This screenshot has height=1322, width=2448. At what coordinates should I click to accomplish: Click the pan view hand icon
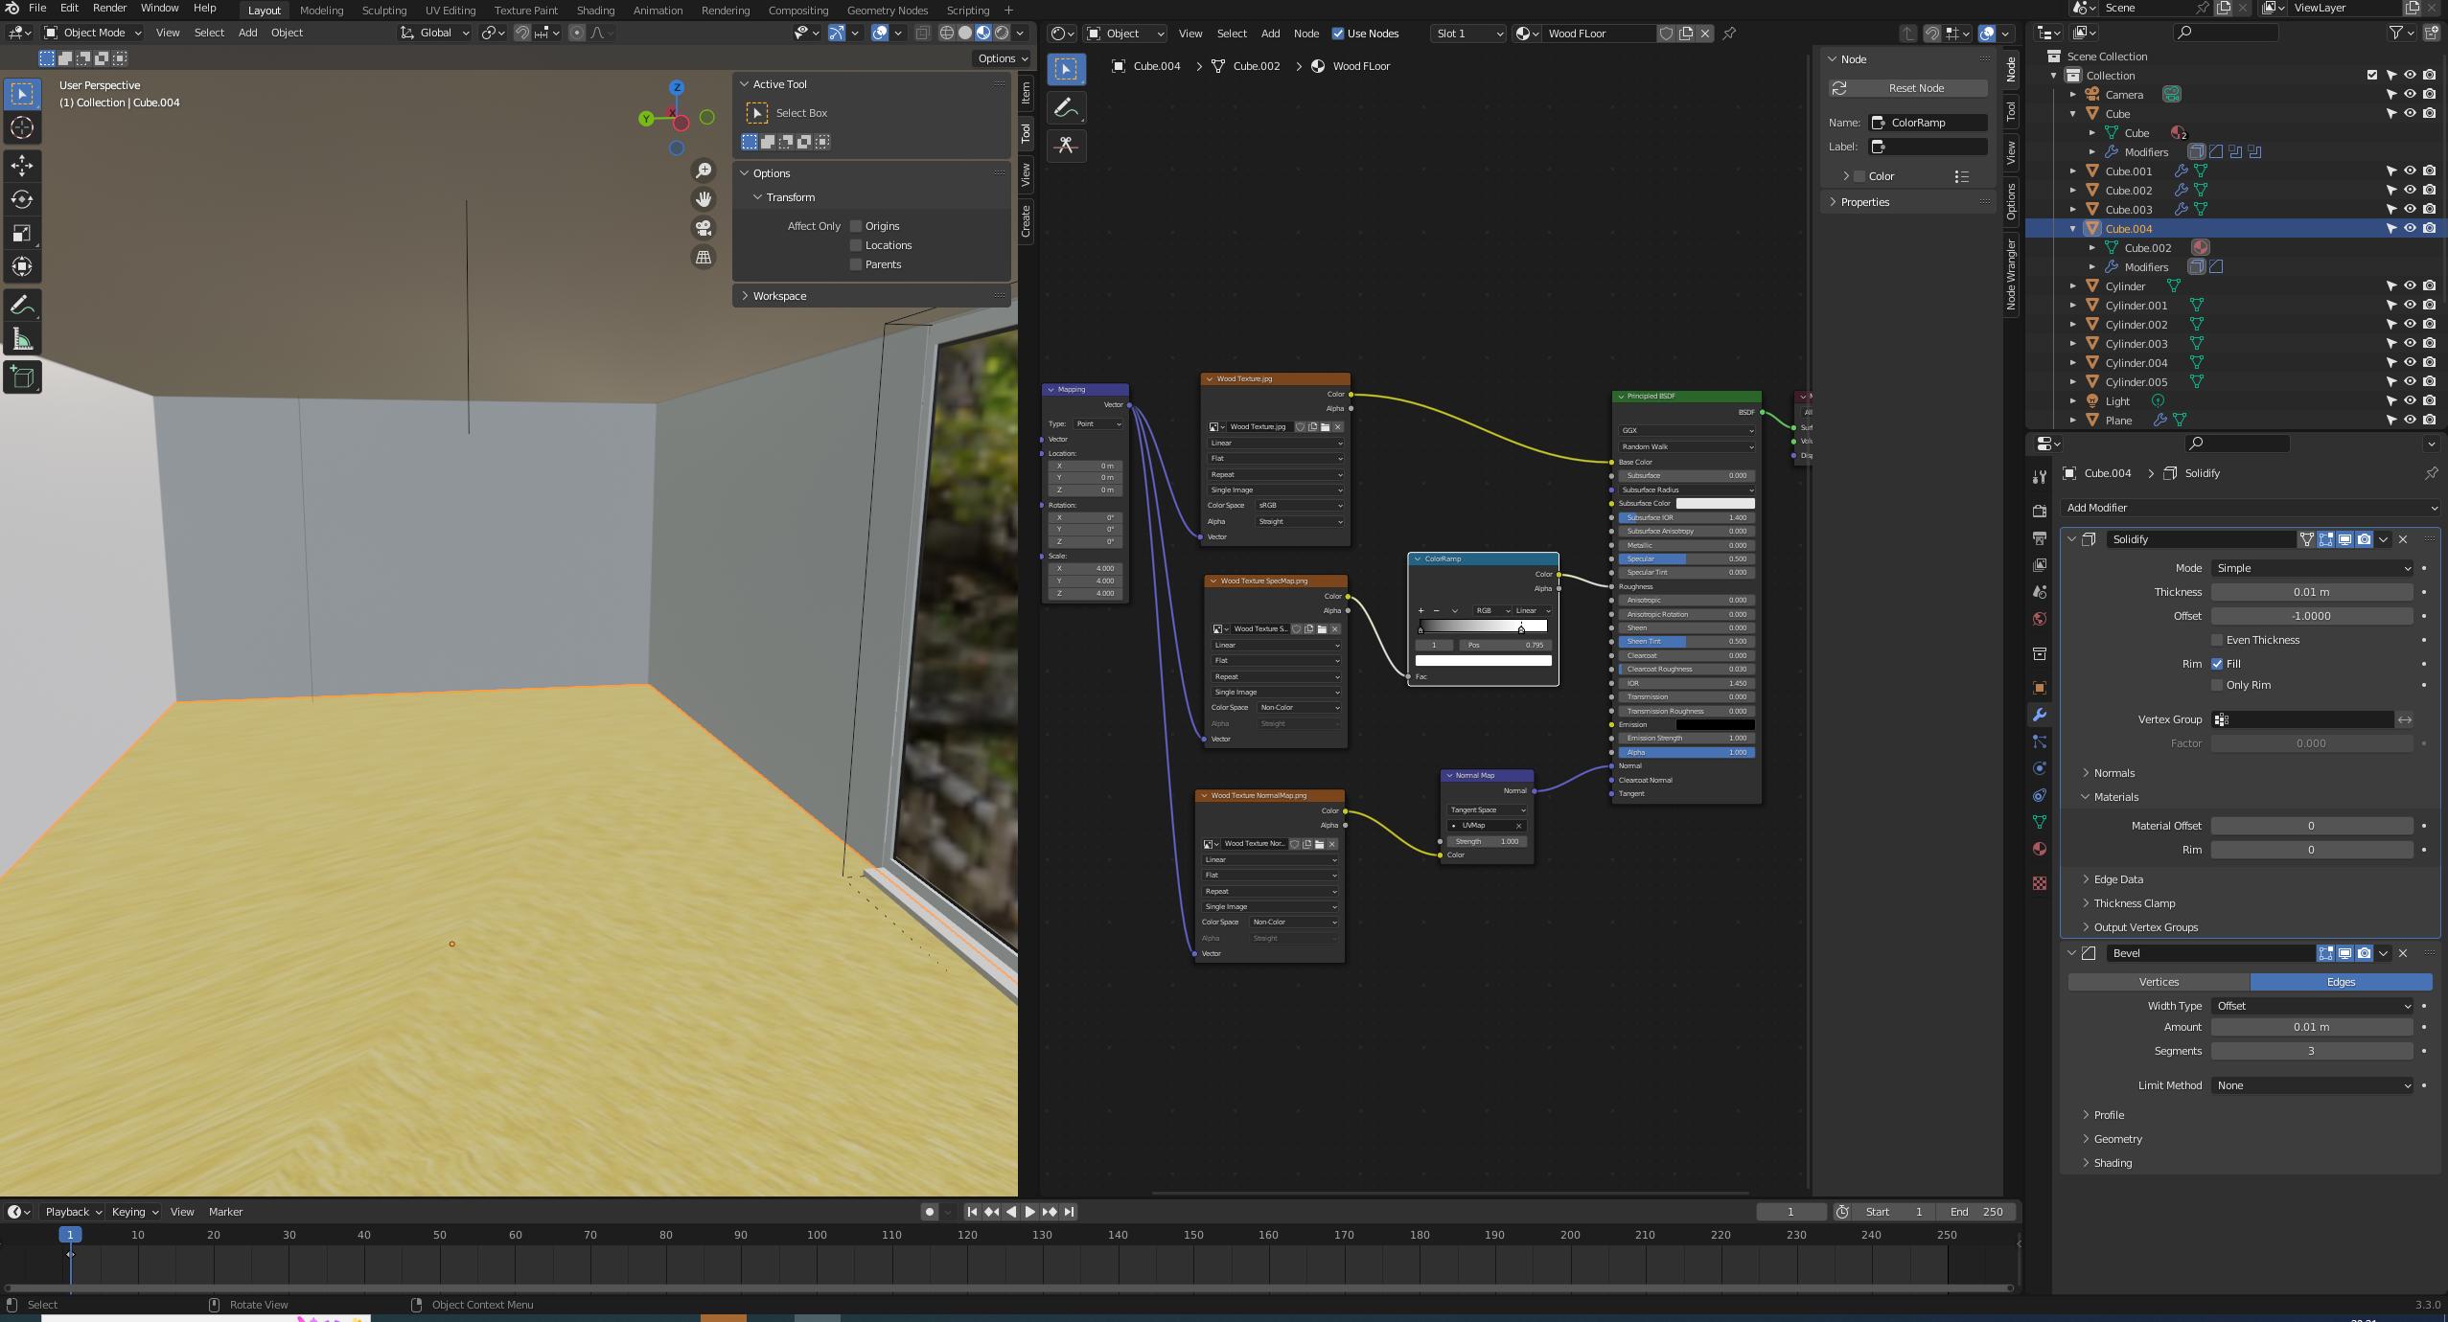click(x=704, y=199)
